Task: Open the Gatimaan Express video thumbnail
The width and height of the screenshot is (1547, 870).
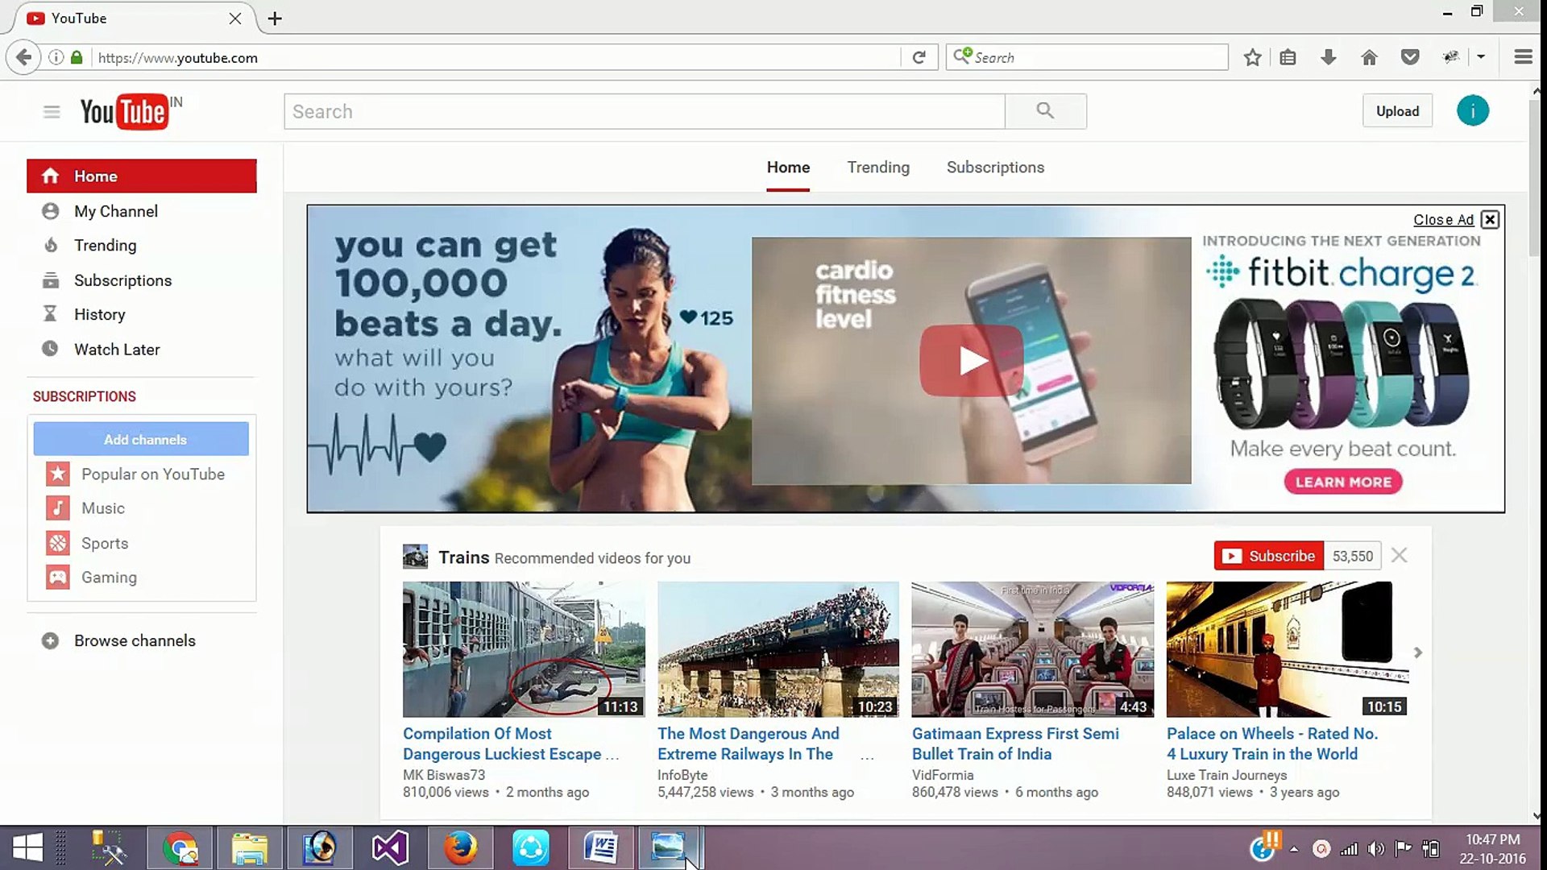Action: pyautogui.click(x=1032, y=649)
